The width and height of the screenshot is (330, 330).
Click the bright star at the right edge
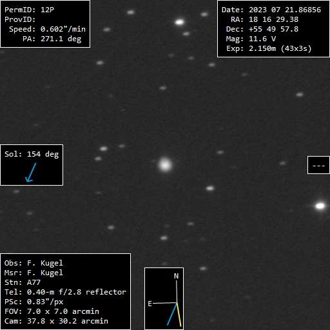coord(320,206)
